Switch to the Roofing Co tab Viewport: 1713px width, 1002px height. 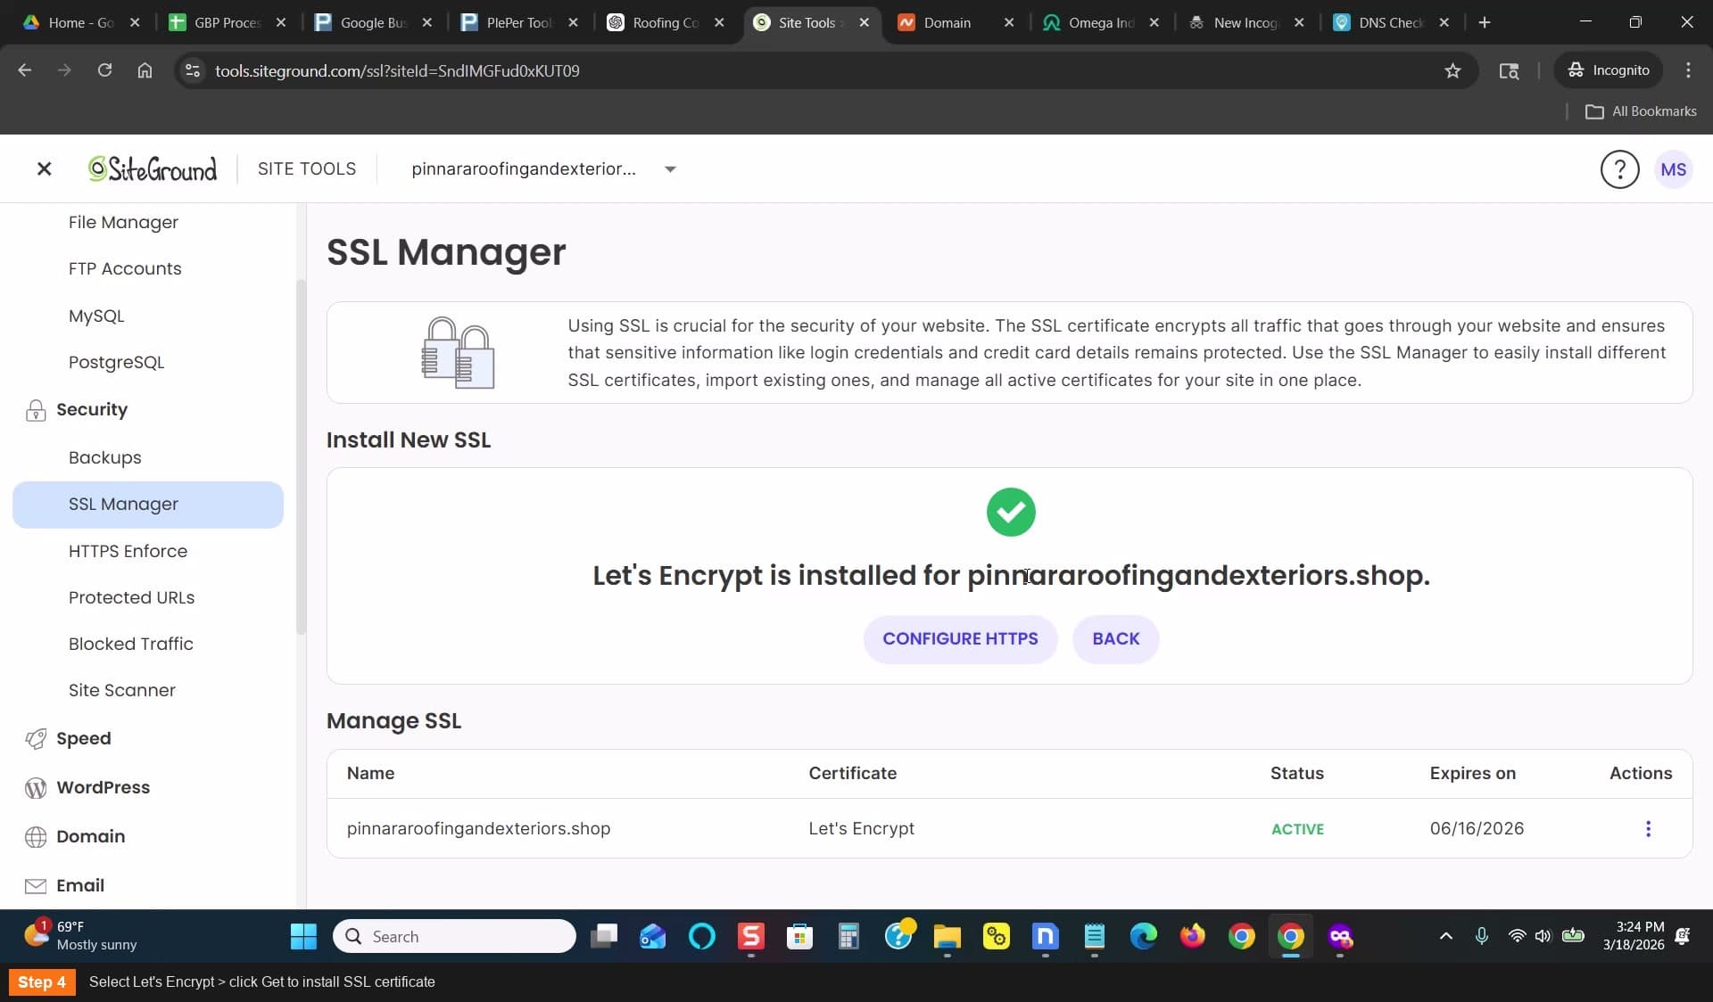pyautogui.click(x=666, y=22)
